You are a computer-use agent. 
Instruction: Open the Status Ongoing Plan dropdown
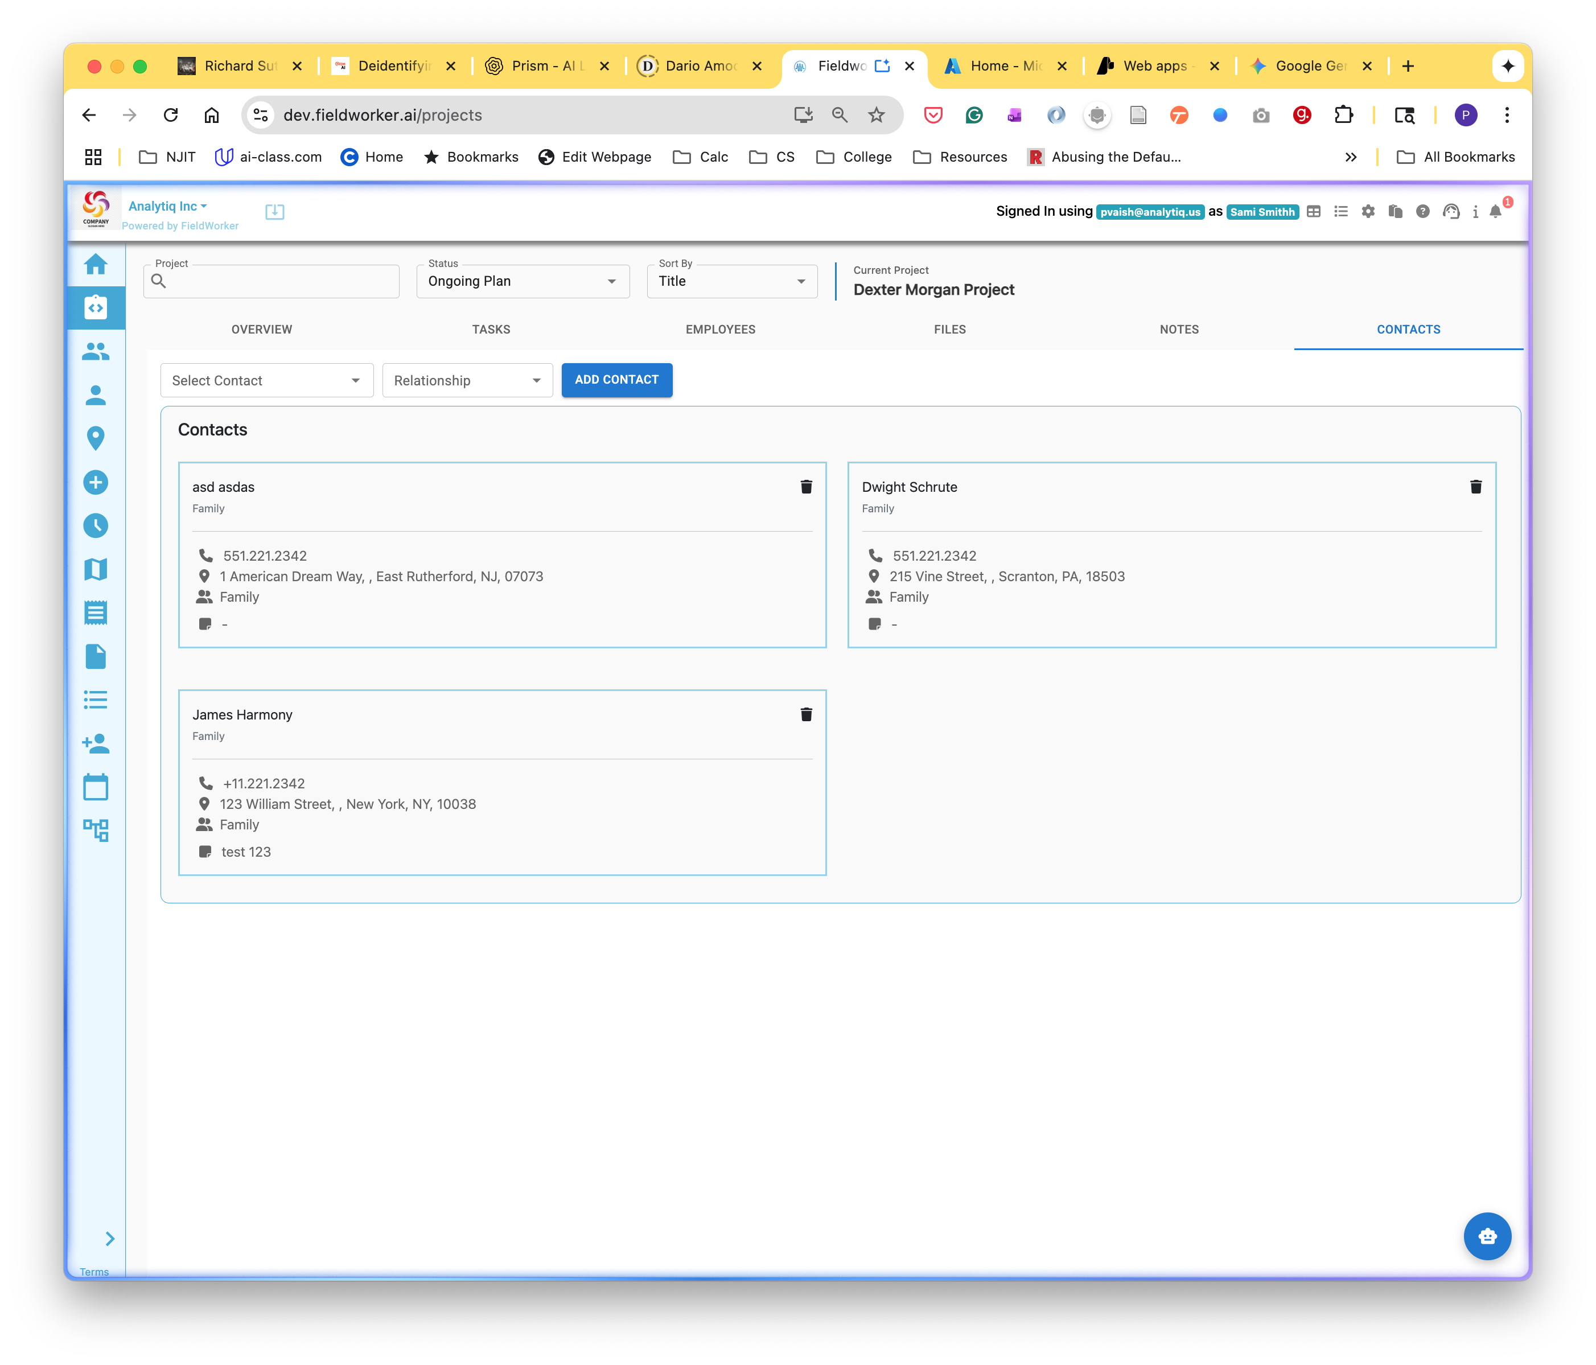click(x=523, y=281)
